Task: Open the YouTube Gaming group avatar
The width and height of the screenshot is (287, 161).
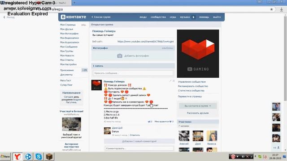Action: (198, 54)
